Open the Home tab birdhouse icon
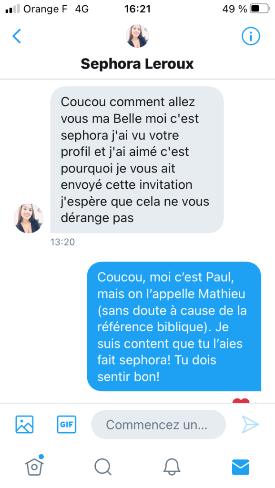The width and height of the screenshot is (275, 488). (x=34, y=466)
